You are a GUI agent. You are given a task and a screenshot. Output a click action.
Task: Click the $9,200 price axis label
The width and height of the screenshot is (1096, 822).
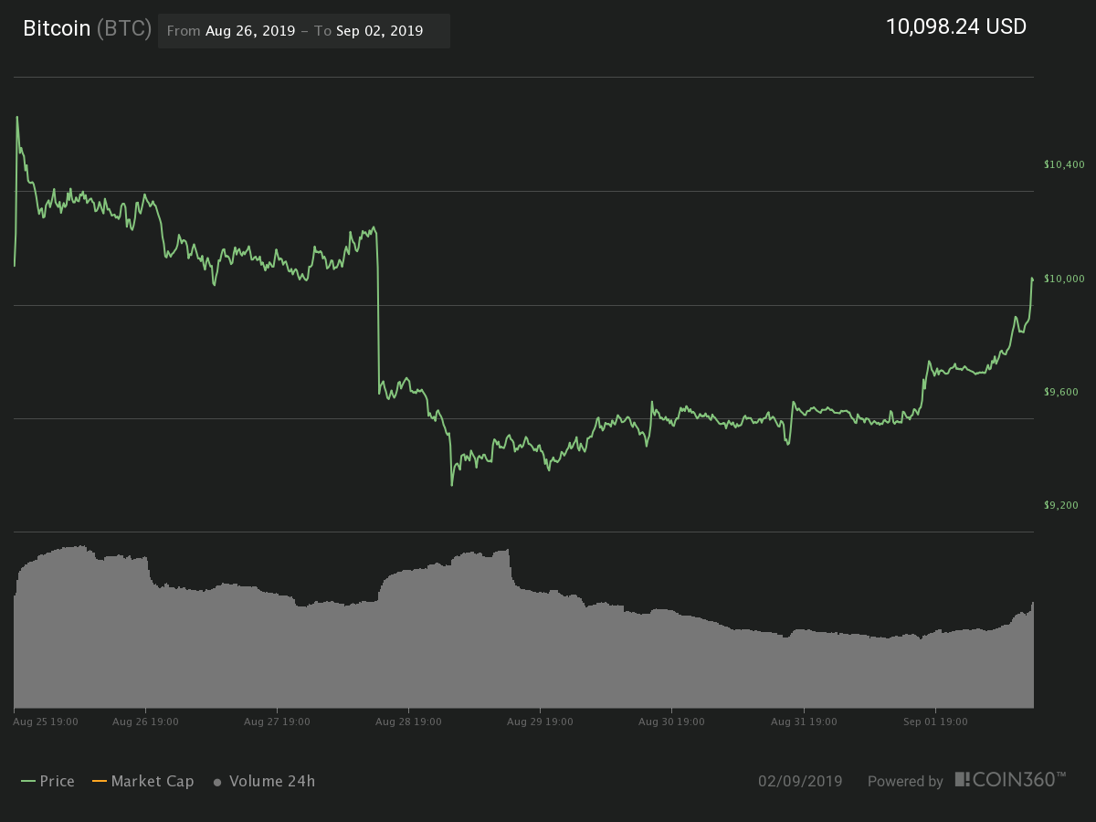tap(1062, 505)
